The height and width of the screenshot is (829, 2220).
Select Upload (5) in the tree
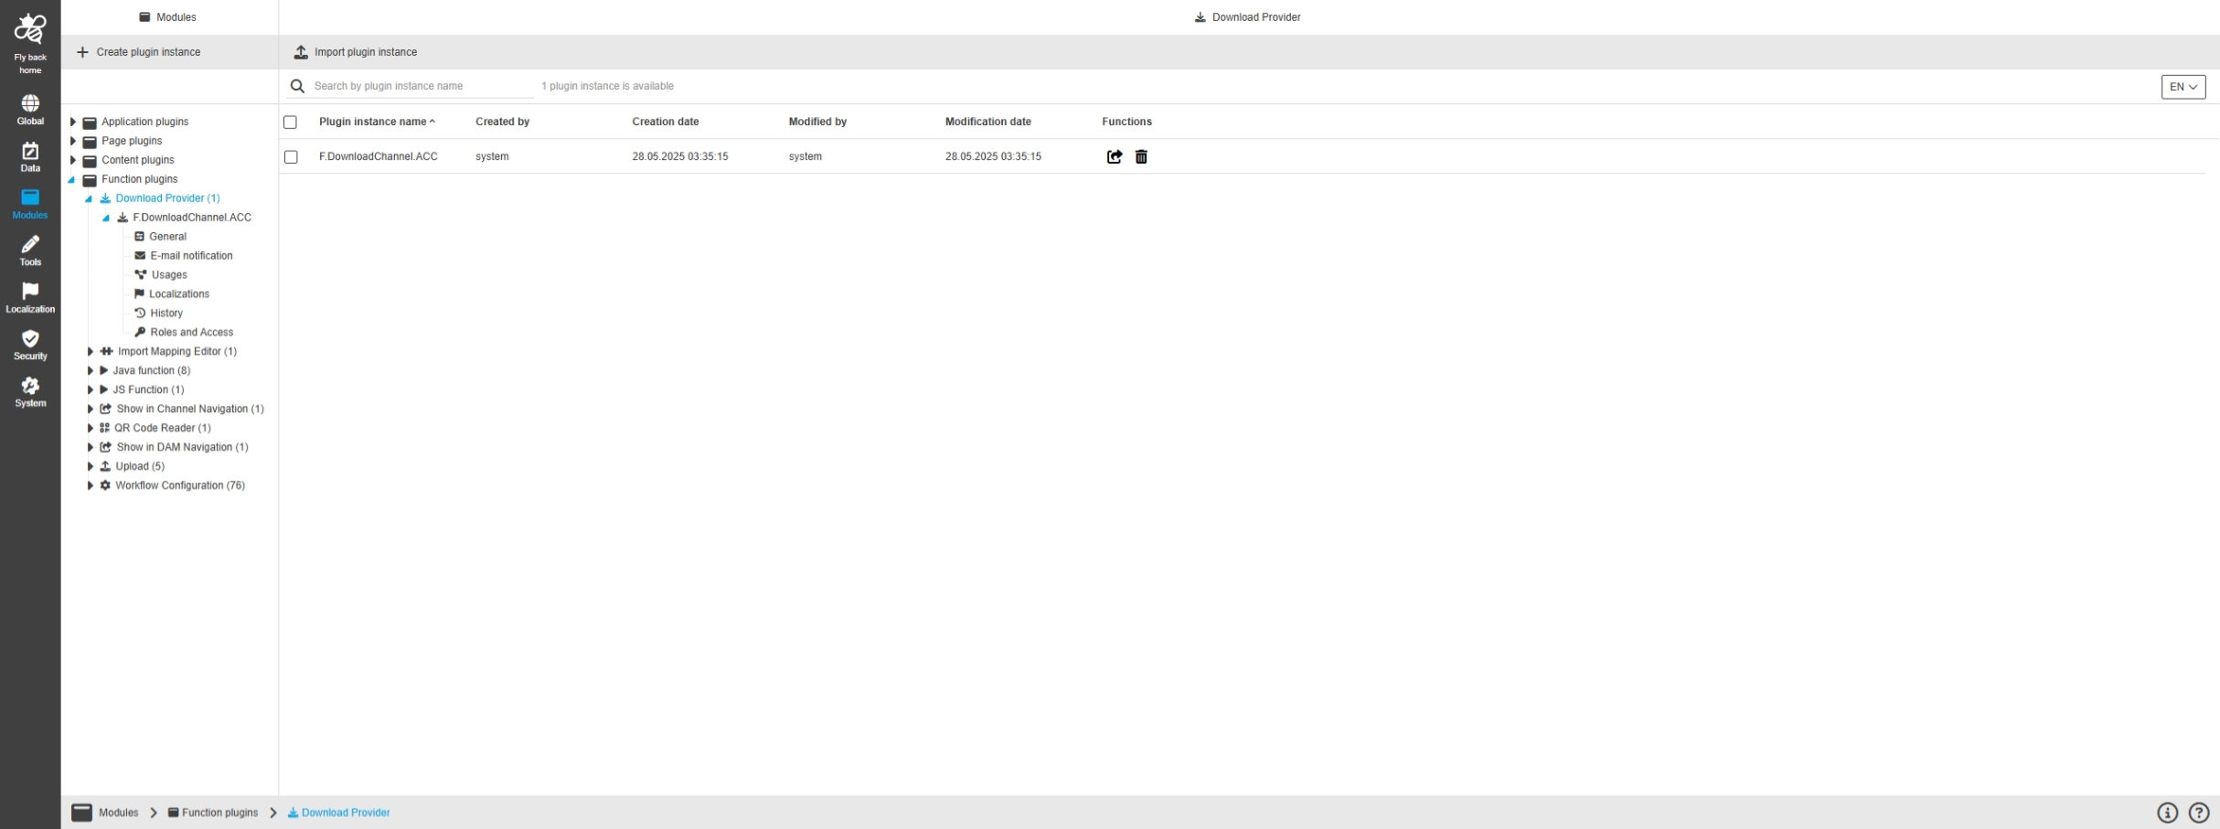coord(140,466)
